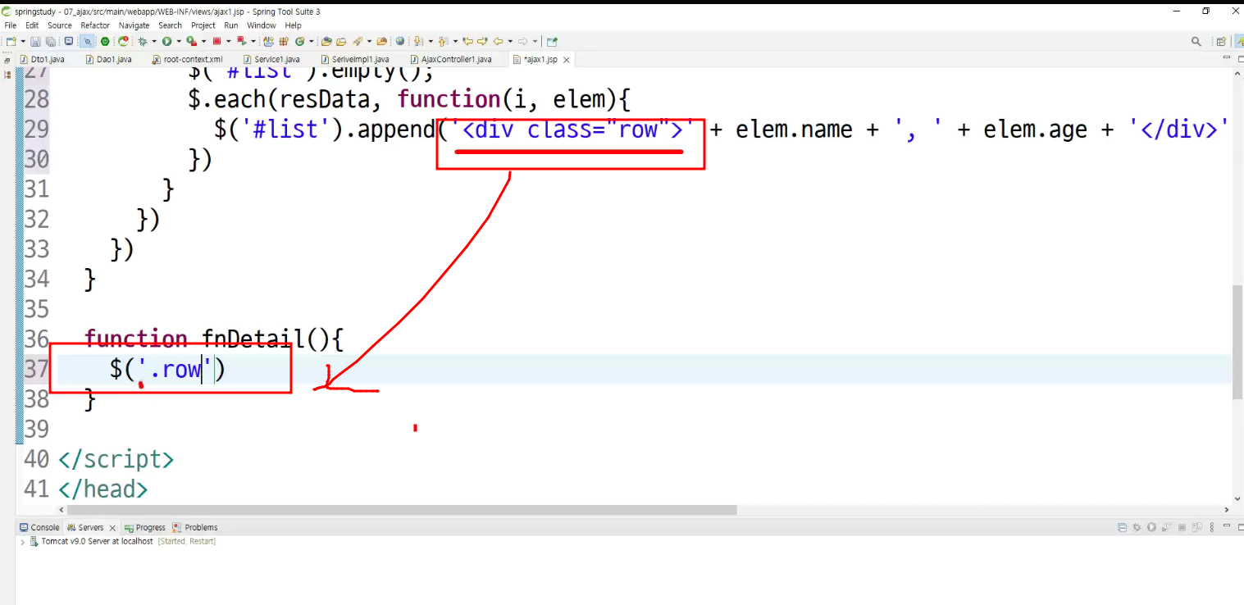Click the red stop square toolbar icon
The image size is (1244, 605).
(x=216, y=41)
